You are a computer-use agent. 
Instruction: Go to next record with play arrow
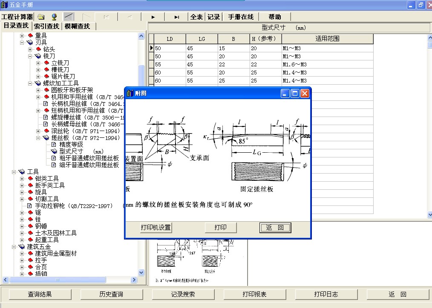153,17
